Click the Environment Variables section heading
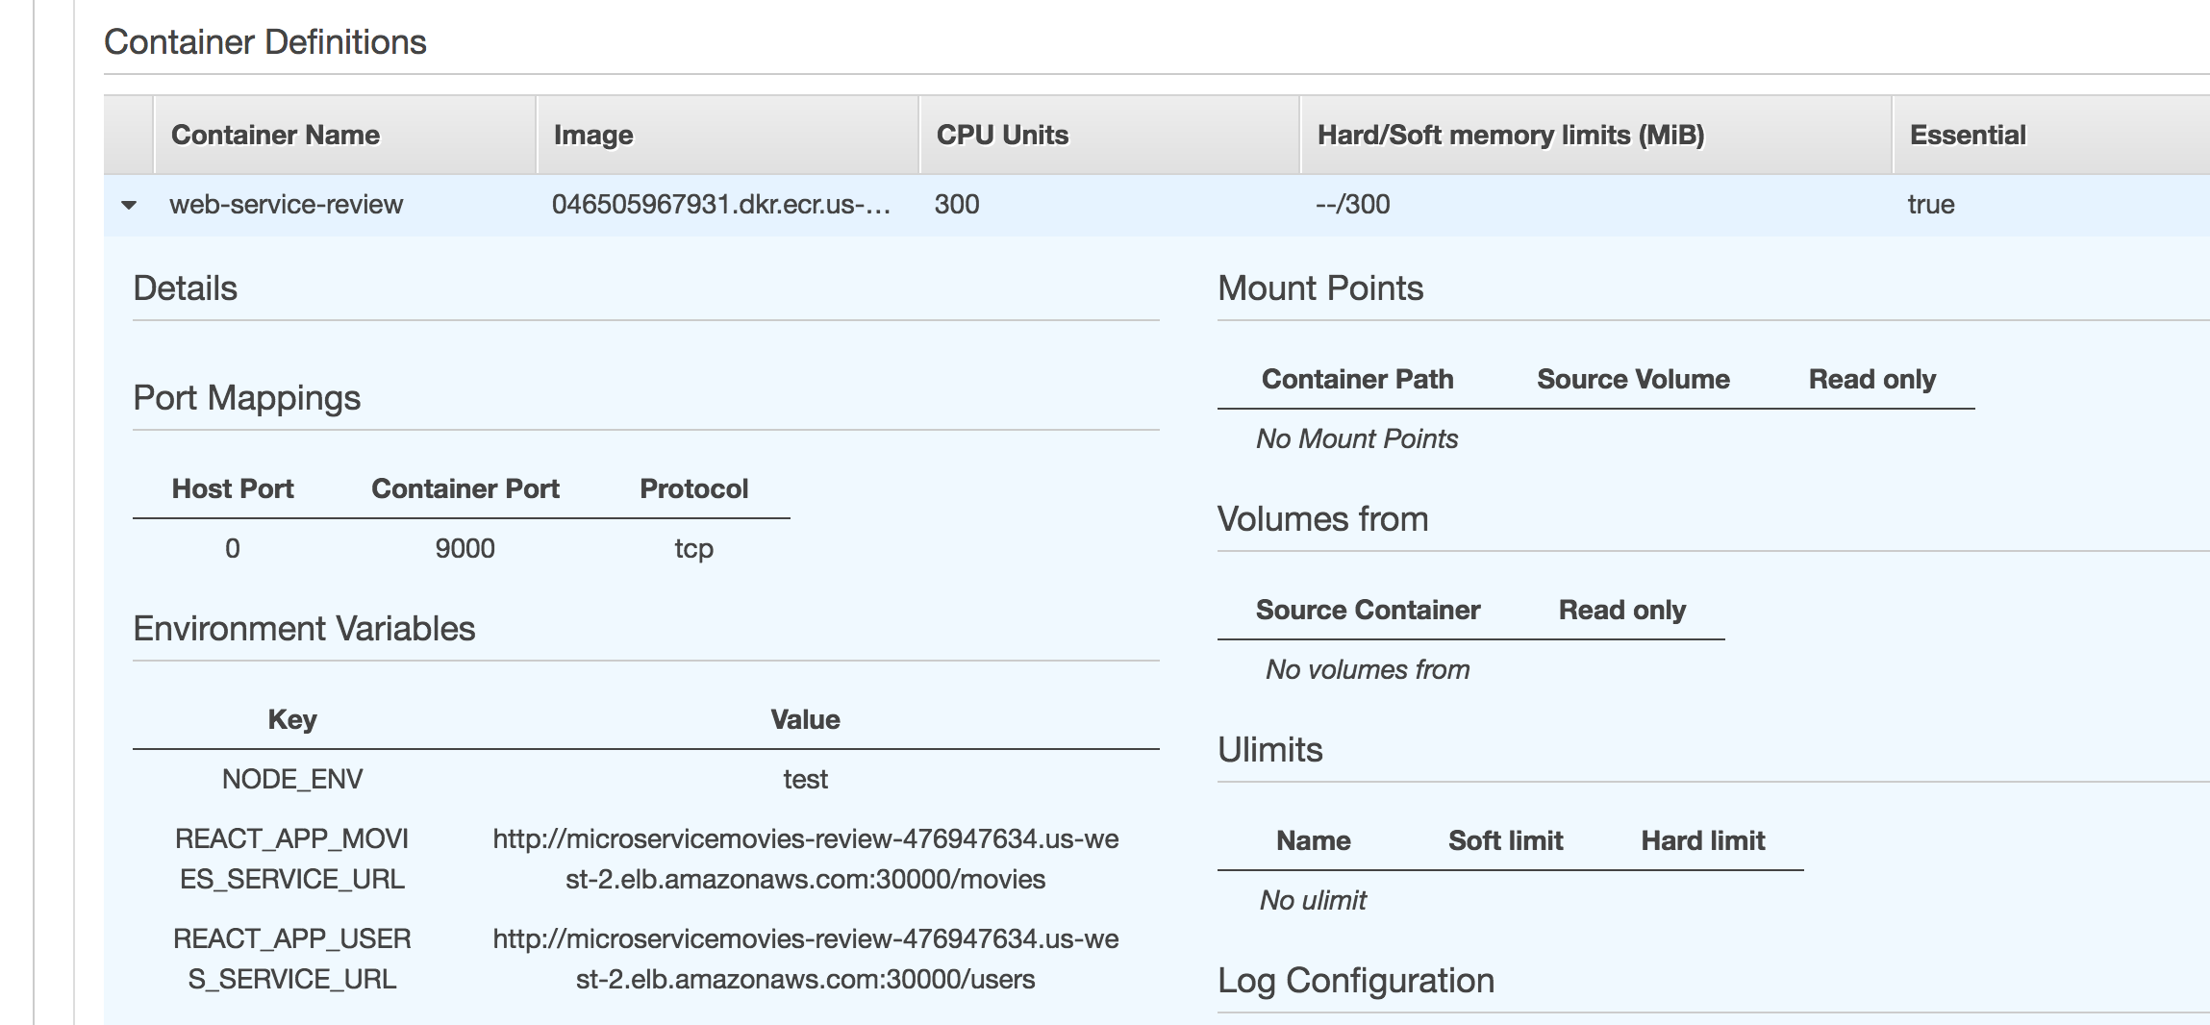2210x1025 pixels. click(x=306, y=629)
